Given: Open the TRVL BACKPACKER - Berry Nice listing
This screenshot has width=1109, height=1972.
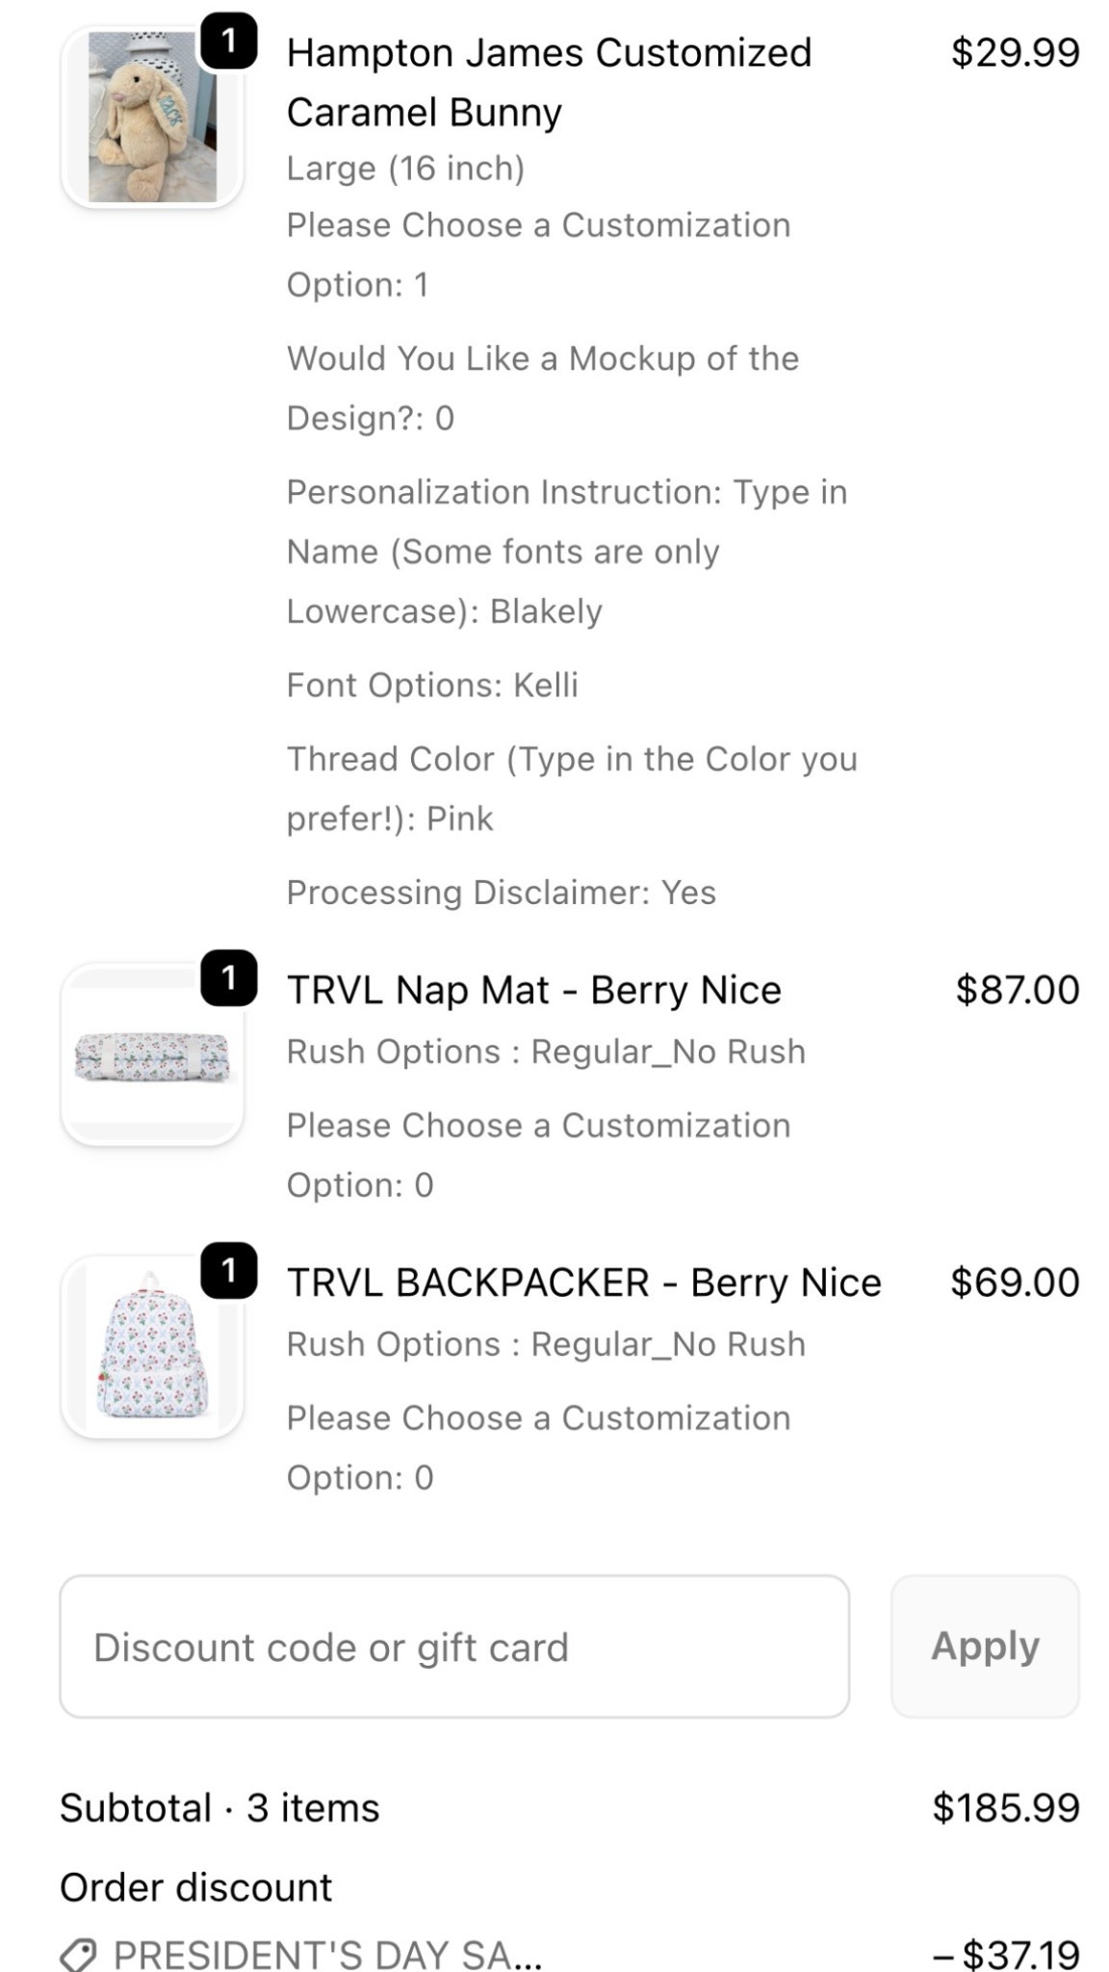Looking at the screenshot, I should coord(583,1282).
